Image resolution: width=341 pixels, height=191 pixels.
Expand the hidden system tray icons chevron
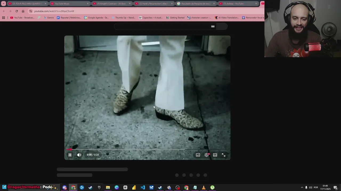coord(302,188)
